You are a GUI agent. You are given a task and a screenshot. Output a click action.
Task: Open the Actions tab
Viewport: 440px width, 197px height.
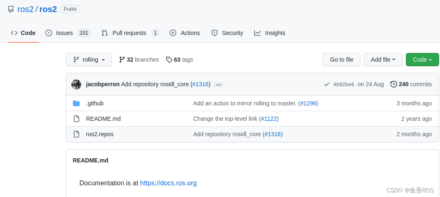(x=185, y=33)
